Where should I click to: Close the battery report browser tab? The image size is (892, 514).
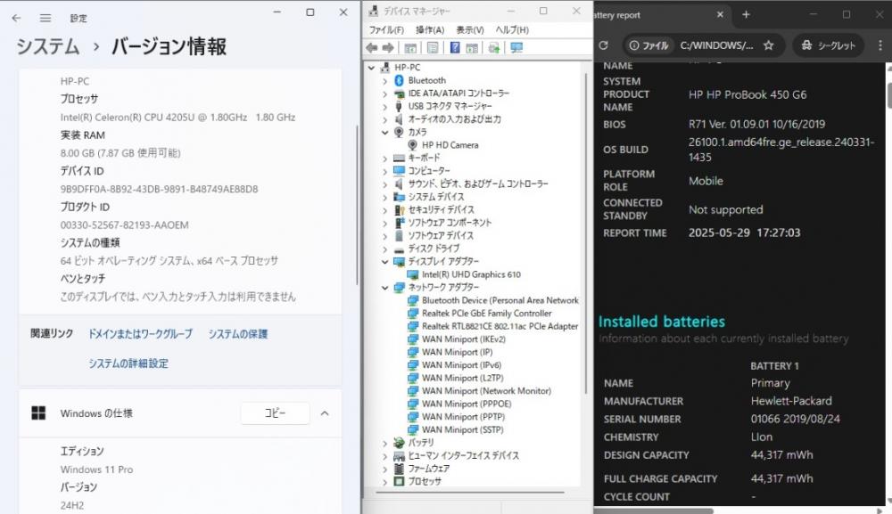tap(720, 15)
